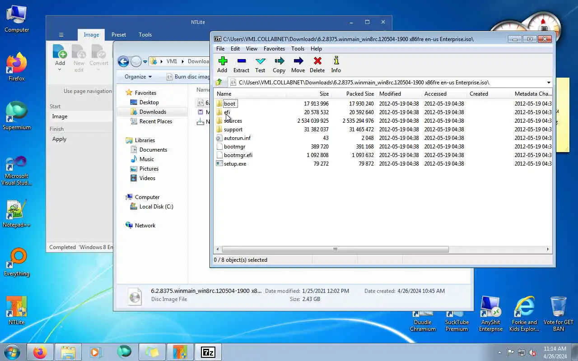Image resolution: width=578 pixels, height=361 pixels.
Task: Expand the Add dropdown arrow in NTLite
Action: [x=60, y=70]
